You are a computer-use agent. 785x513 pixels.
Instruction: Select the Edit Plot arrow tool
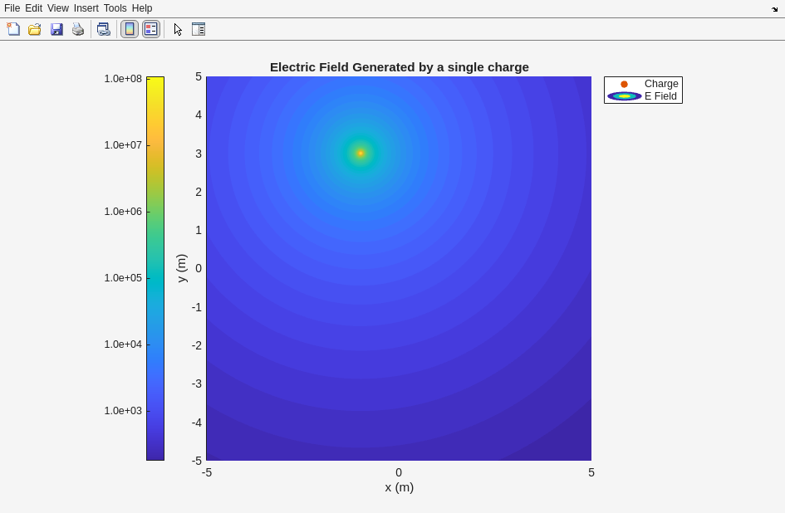[x=178, y=29]
